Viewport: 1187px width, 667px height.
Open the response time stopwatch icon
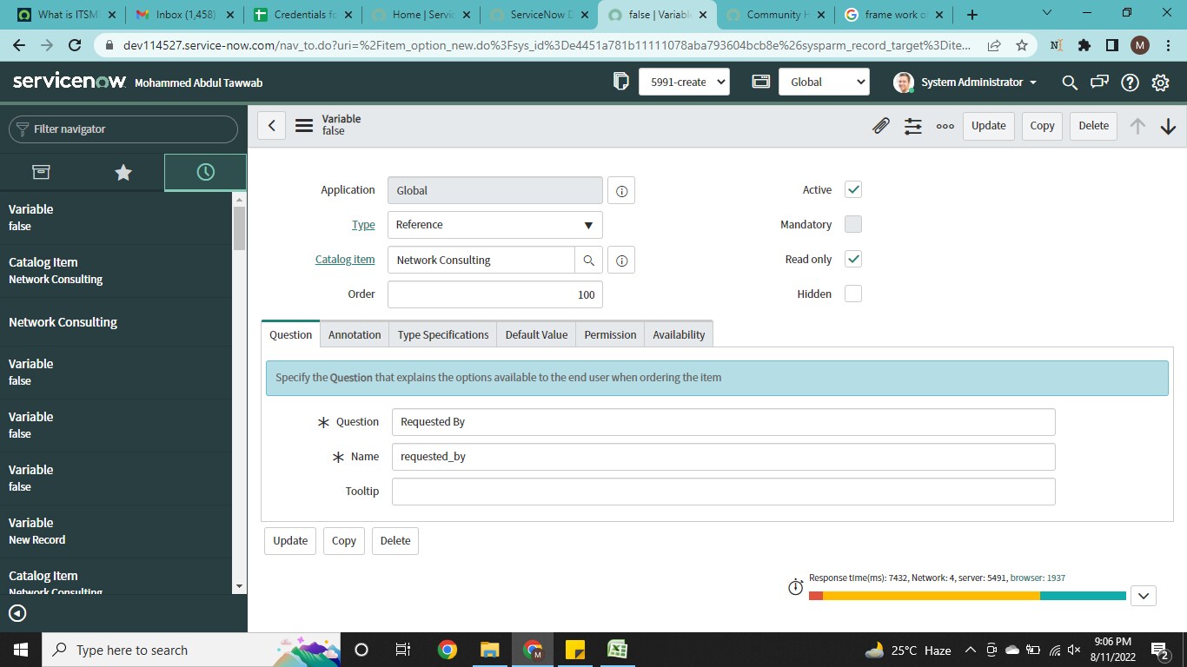pos(795,587)
